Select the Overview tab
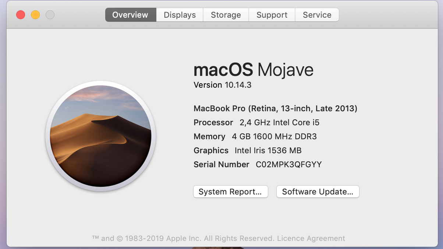 (x=130, y=15)
